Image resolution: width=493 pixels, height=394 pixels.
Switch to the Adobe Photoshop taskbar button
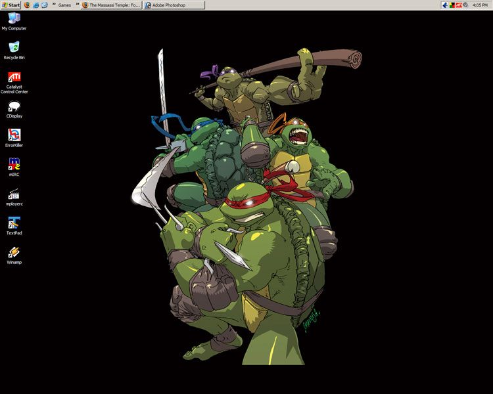174,5
